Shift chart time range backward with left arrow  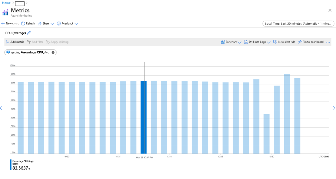[1, 108]
